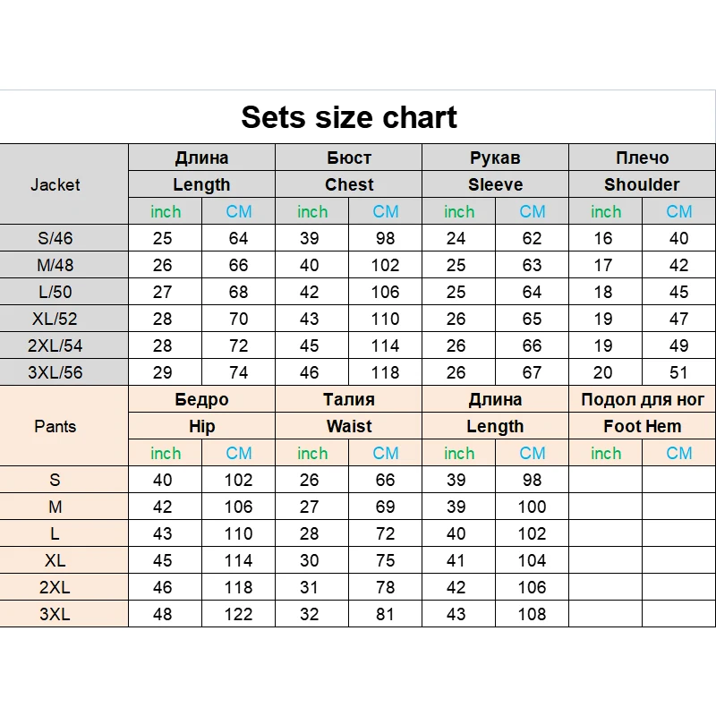716x716 pixels.
Task: Select the Hip column header
Action: (x=202, y=426)
